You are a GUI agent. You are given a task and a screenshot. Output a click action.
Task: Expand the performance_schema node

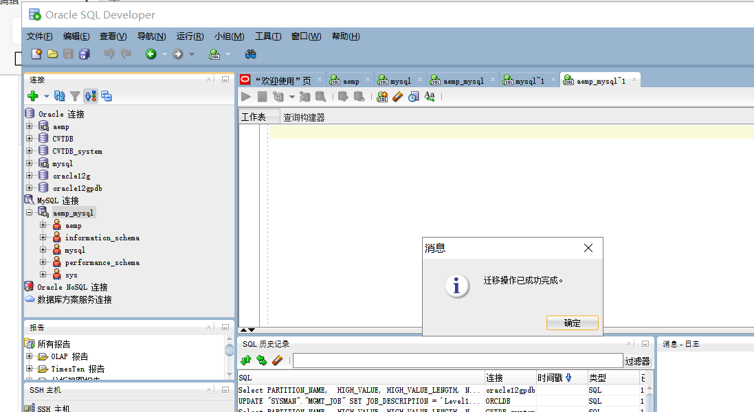[x=43, y=262]
